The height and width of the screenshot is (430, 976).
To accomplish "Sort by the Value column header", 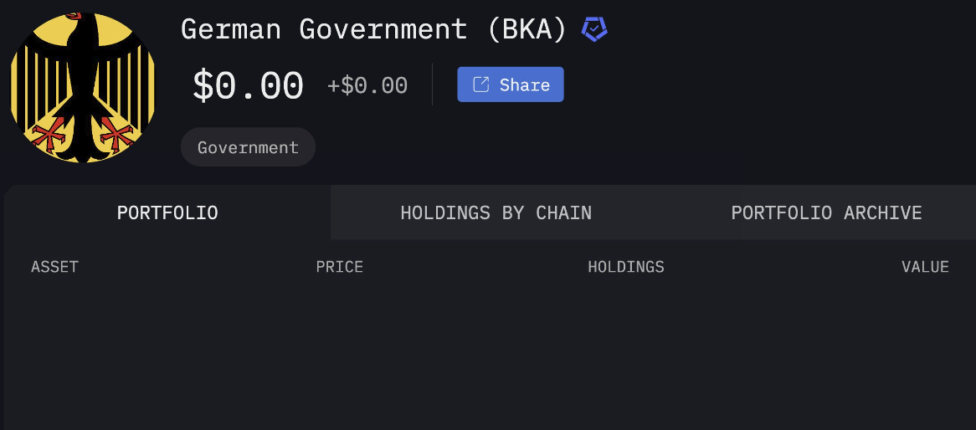I will coord(925,267).
